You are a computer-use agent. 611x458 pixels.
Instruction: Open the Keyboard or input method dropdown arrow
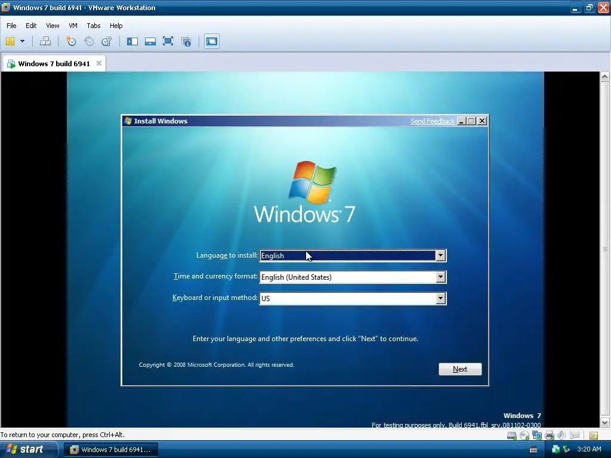click(440, 298)
